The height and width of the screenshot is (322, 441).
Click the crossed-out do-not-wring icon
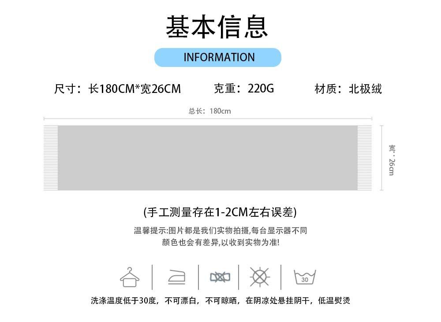coord(220,278)
